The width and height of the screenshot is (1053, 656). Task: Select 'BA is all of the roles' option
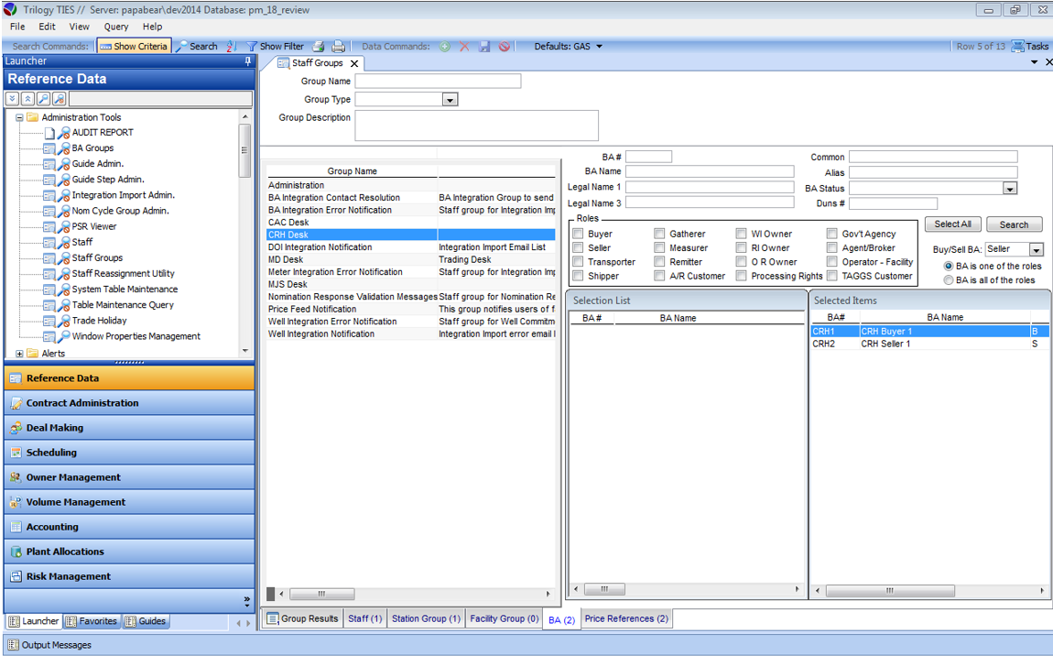[x=949, y=280]
